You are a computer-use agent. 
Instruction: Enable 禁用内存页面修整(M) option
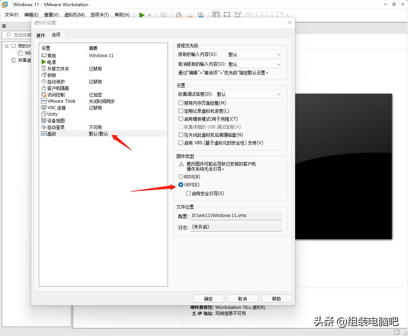click(x=180, y=103)
